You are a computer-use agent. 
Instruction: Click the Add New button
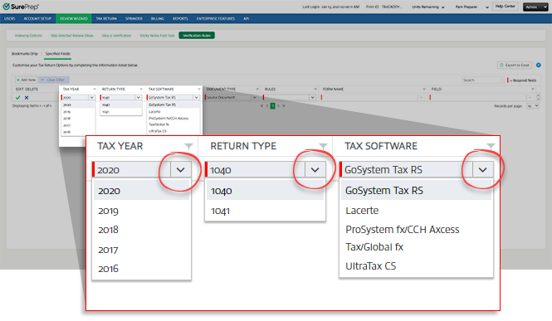click(26, 80)
